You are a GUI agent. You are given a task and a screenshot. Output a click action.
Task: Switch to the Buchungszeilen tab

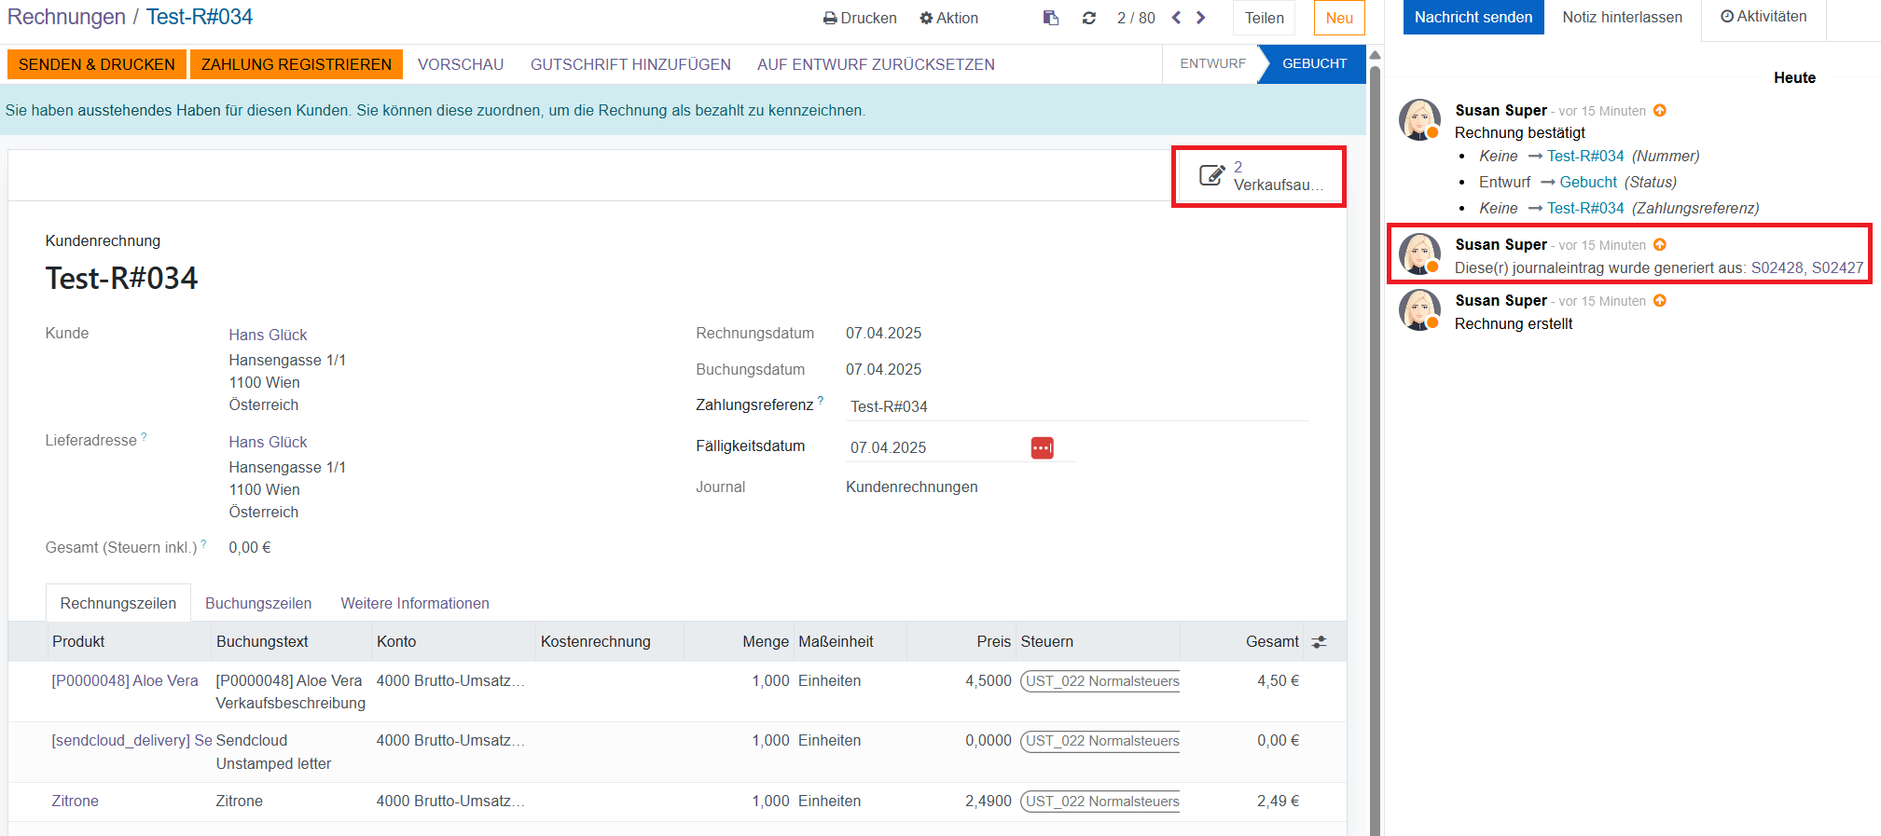coord(258,603)
